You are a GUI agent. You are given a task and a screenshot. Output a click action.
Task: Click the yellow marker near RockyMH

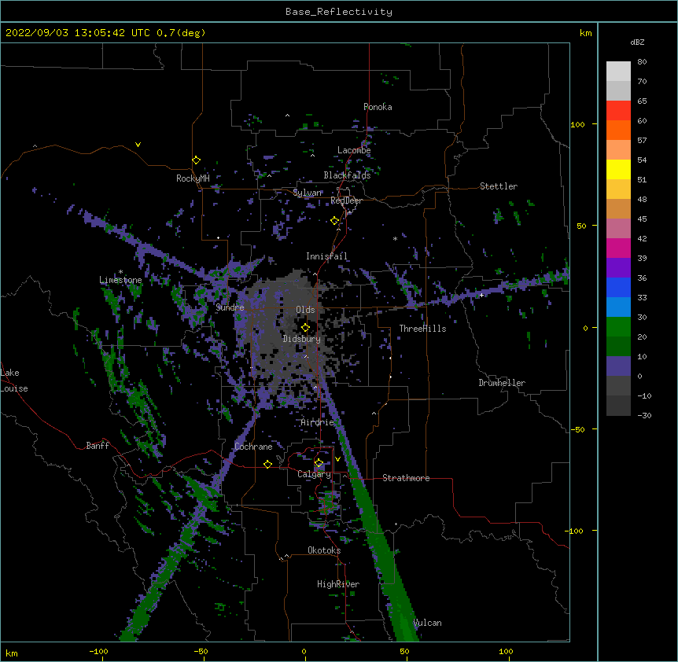(196, 160)
